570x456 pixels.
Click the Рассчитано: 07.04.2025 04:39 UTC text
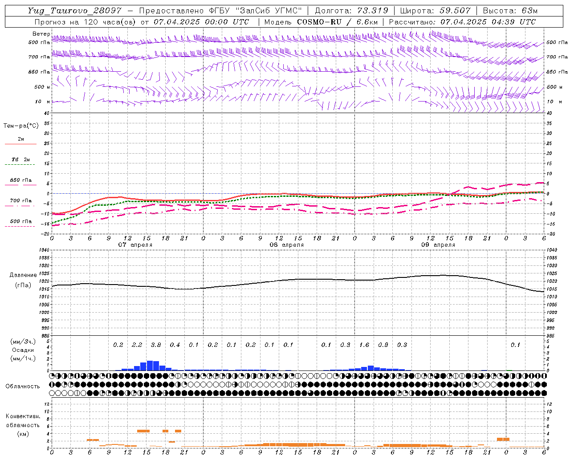tap(462, 22)
